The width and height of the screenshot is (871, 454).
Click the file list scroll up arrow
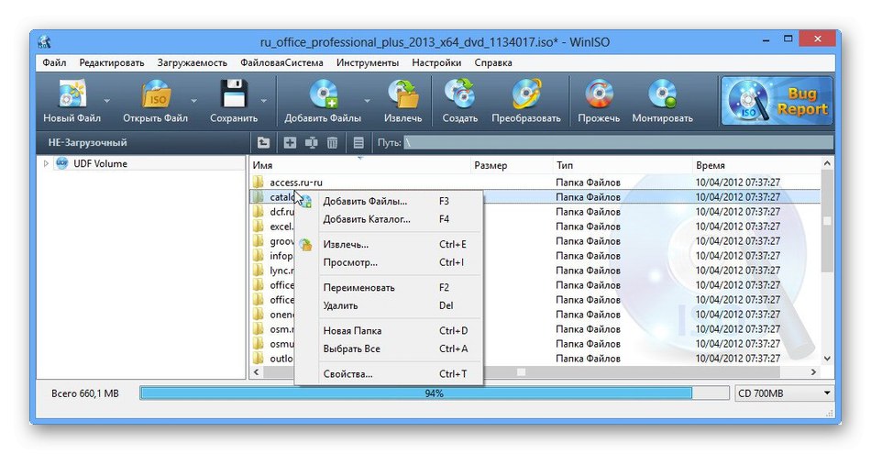(827, 163)
